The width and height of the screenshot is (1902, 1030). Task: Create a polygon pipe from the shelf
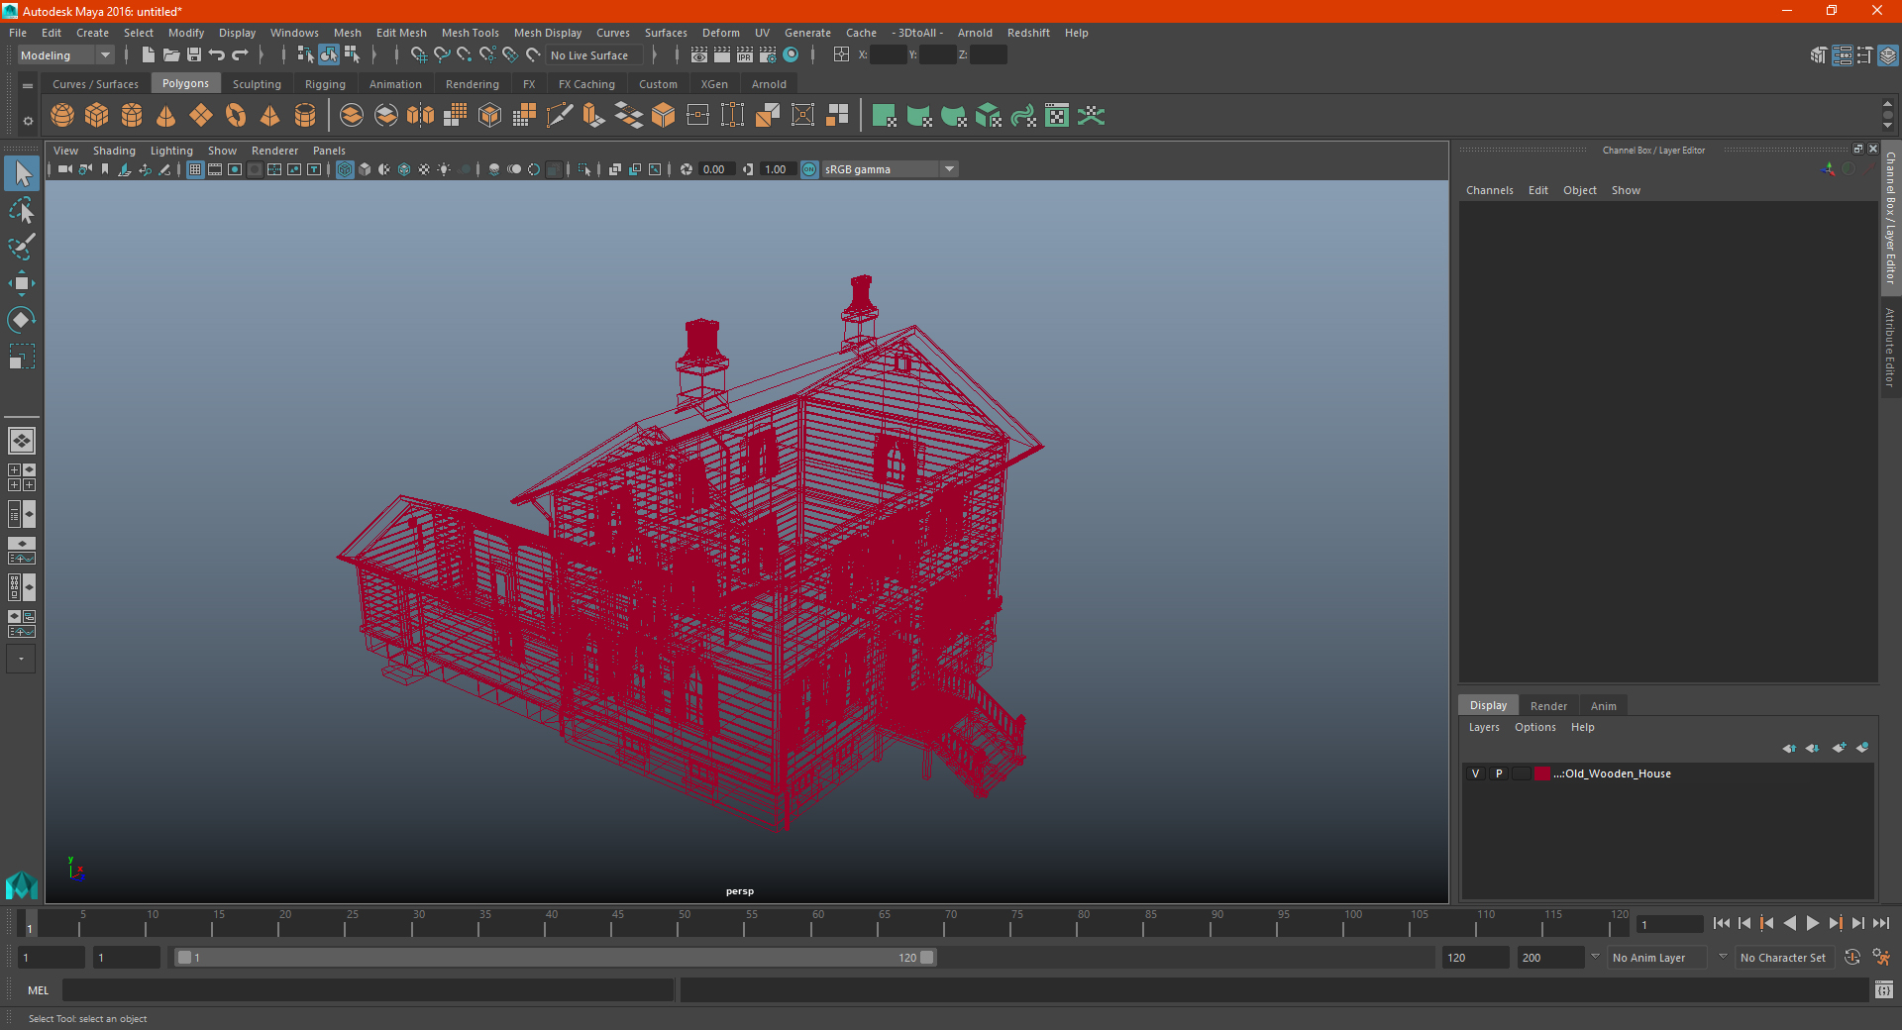point(305,116)
